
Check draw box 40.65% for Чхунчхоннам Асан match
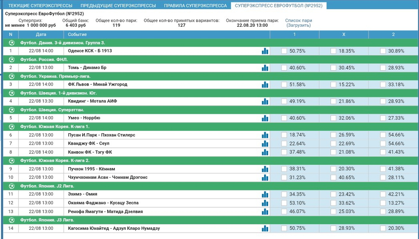[x=334, y=177]
